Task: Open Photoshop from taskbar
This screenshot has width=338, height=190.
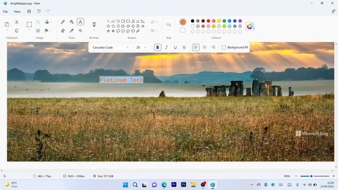Action: tap(183, 185)
